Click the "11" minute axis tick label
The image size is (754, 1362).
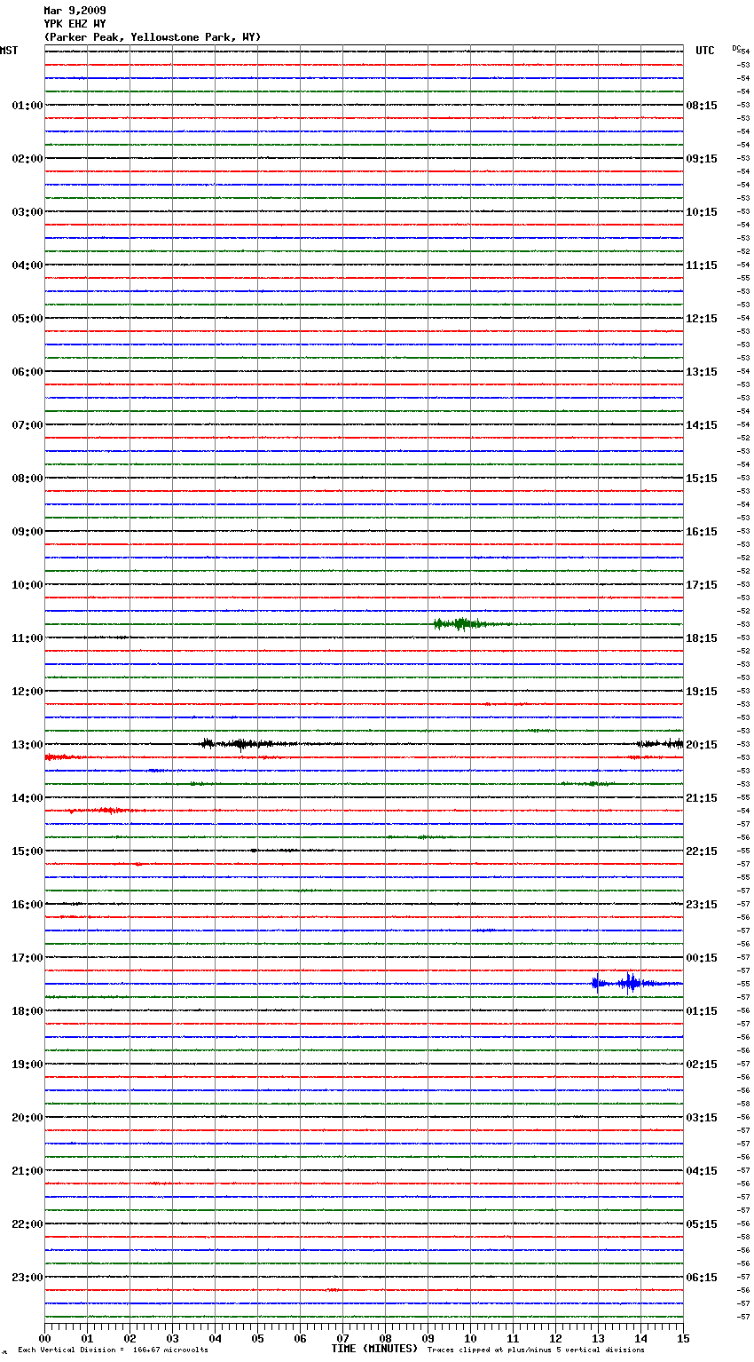pyautogui.click(x=513, y=1339)
